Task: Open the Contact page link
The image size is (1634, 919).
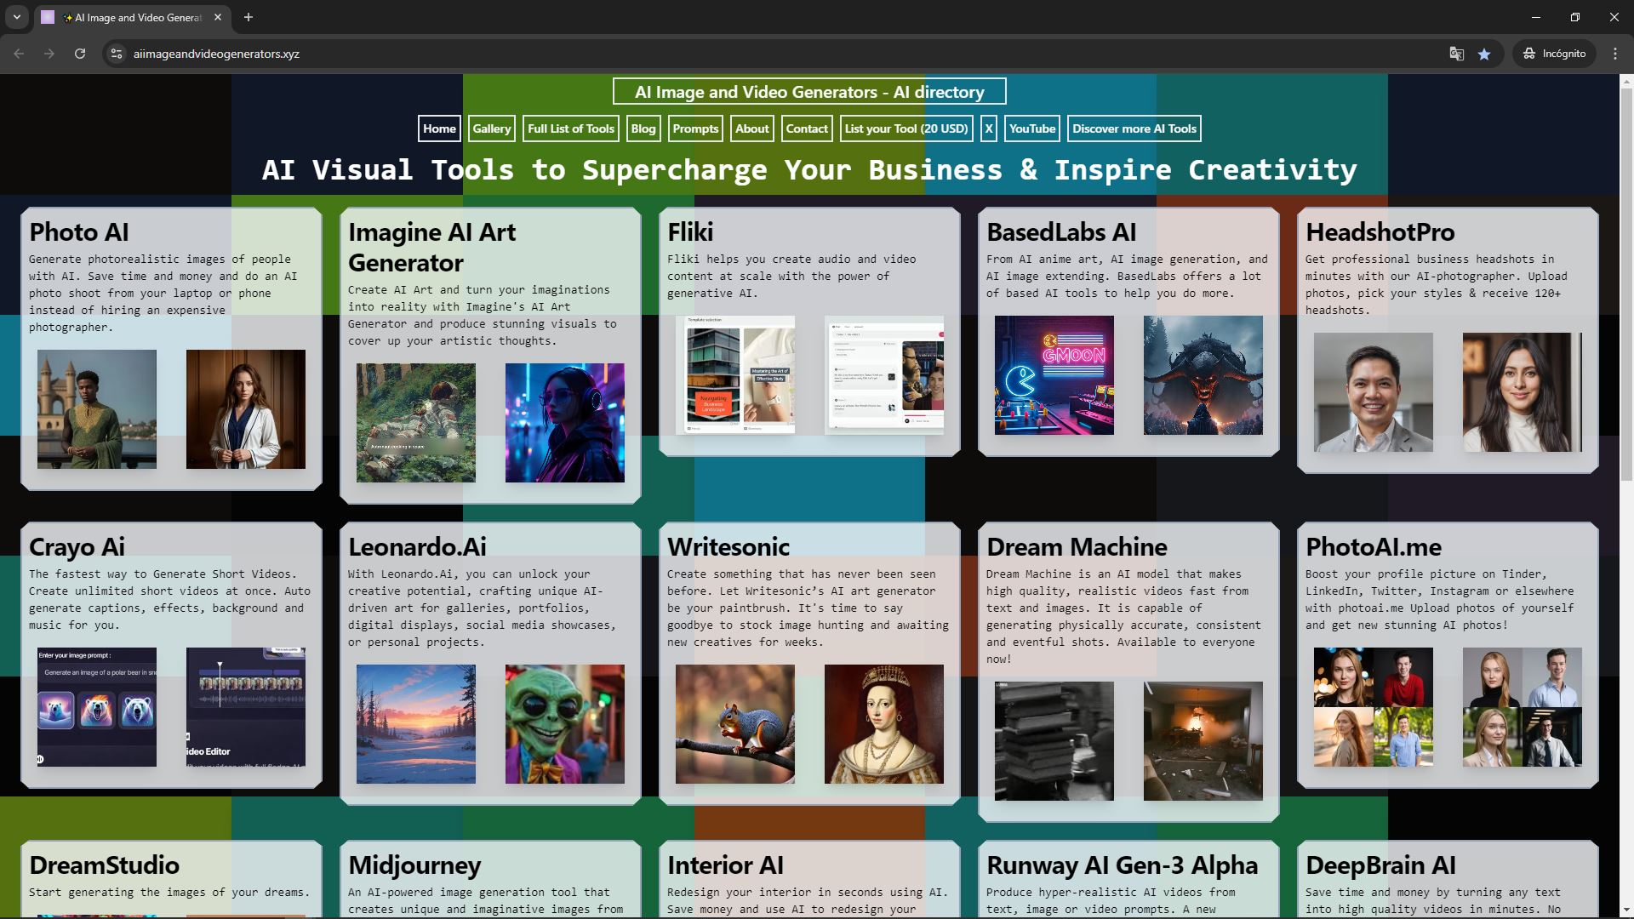Action: 807,128
